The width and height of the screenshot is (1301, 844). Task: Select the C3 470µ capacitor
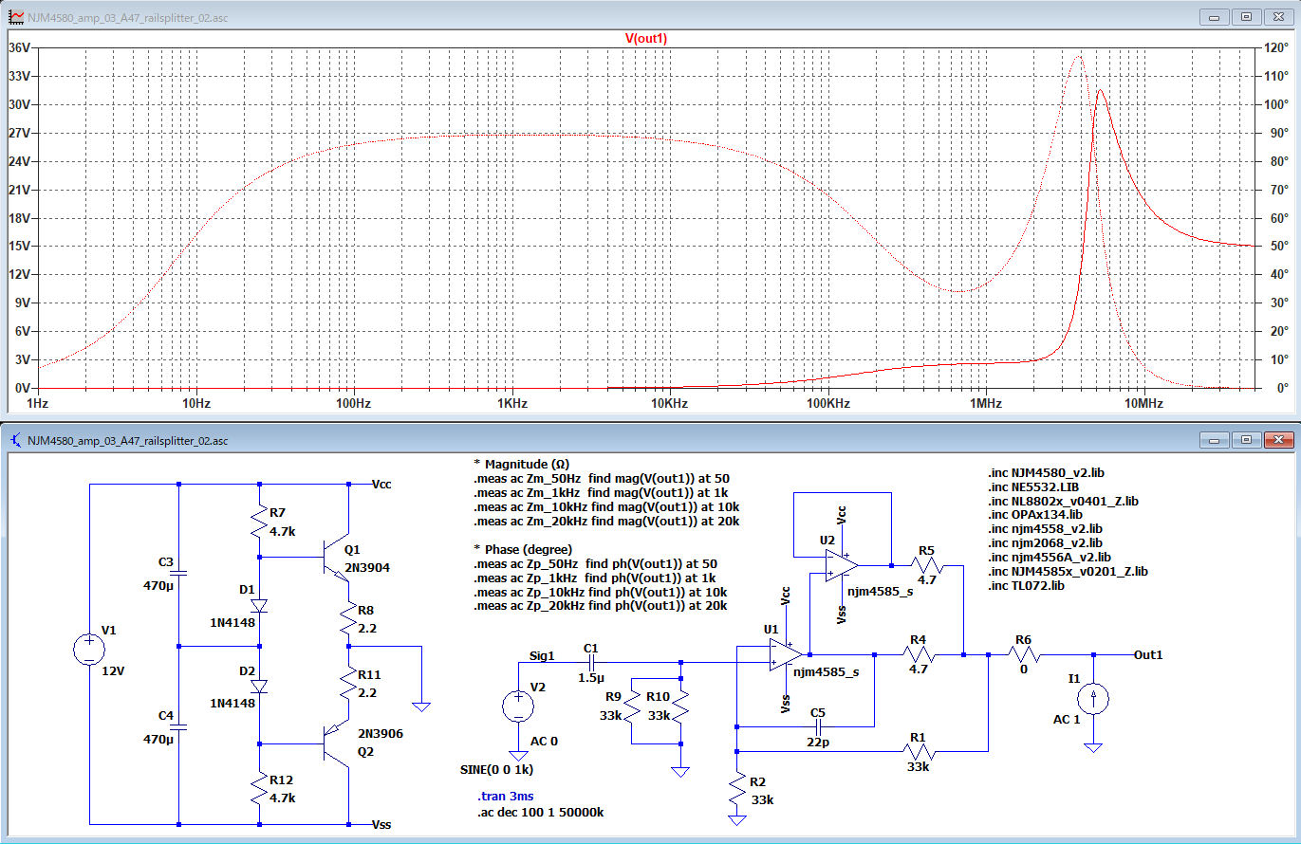179,574
